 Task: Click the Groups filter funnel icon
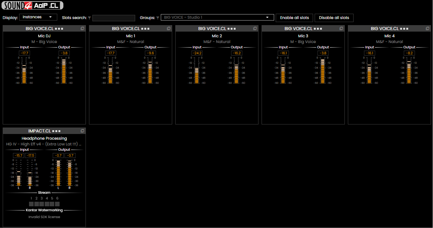[158, 18]
